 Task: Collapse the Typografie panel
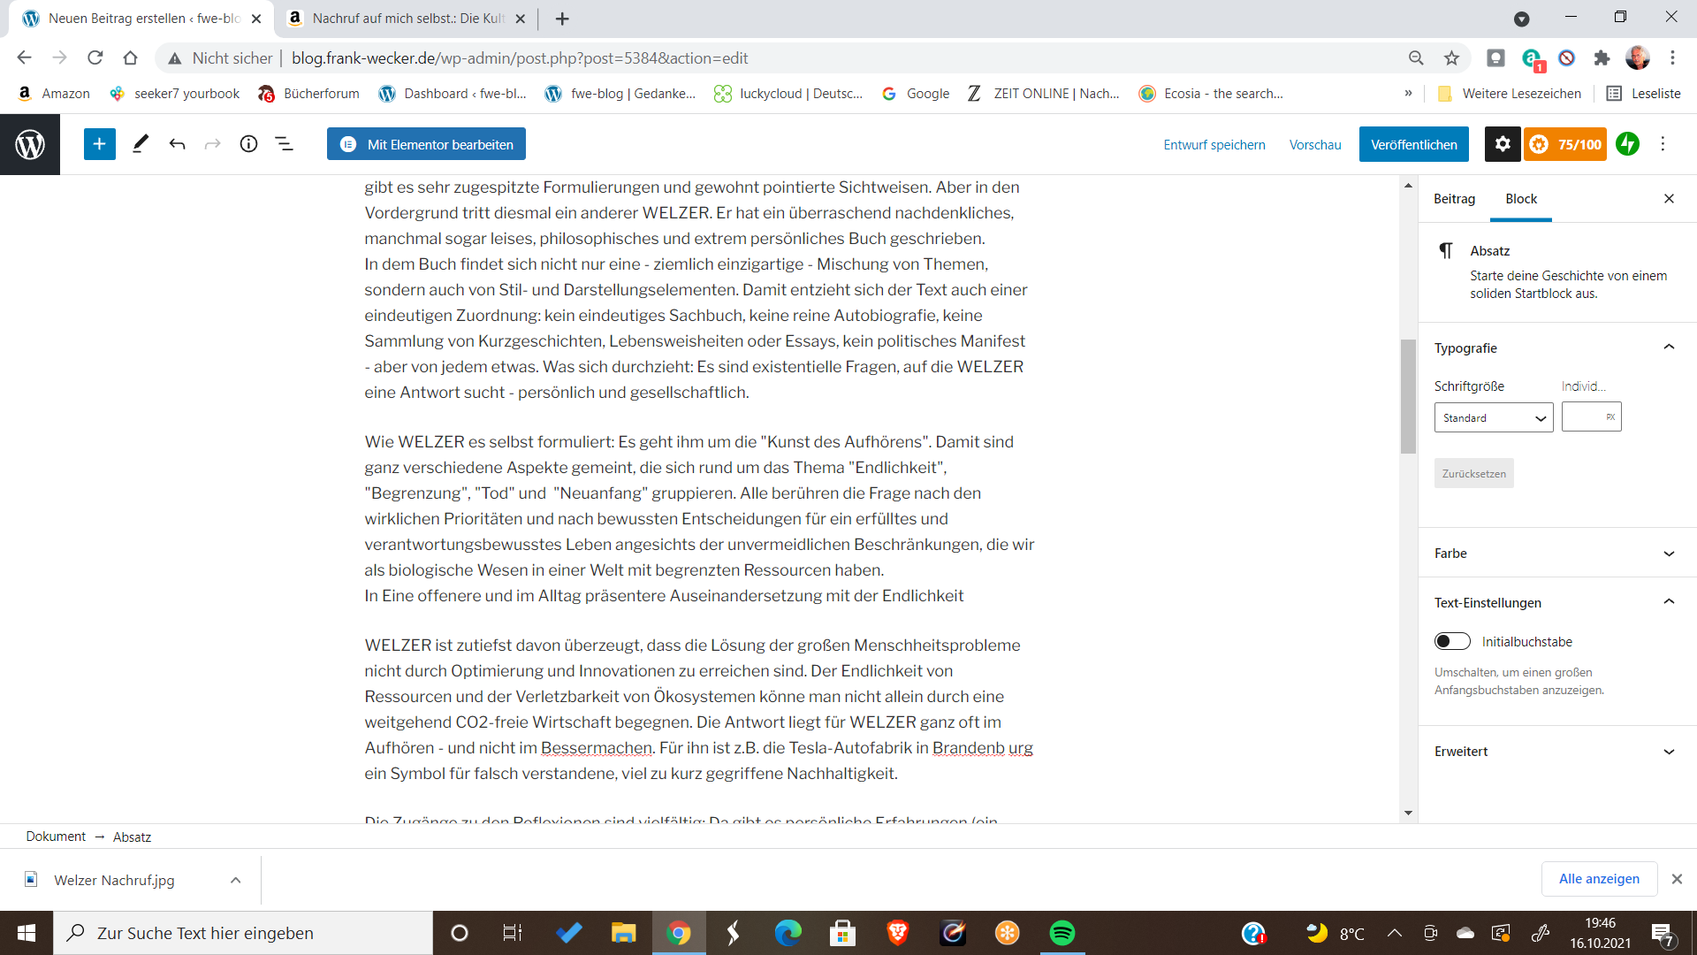tap(1668, 348)
